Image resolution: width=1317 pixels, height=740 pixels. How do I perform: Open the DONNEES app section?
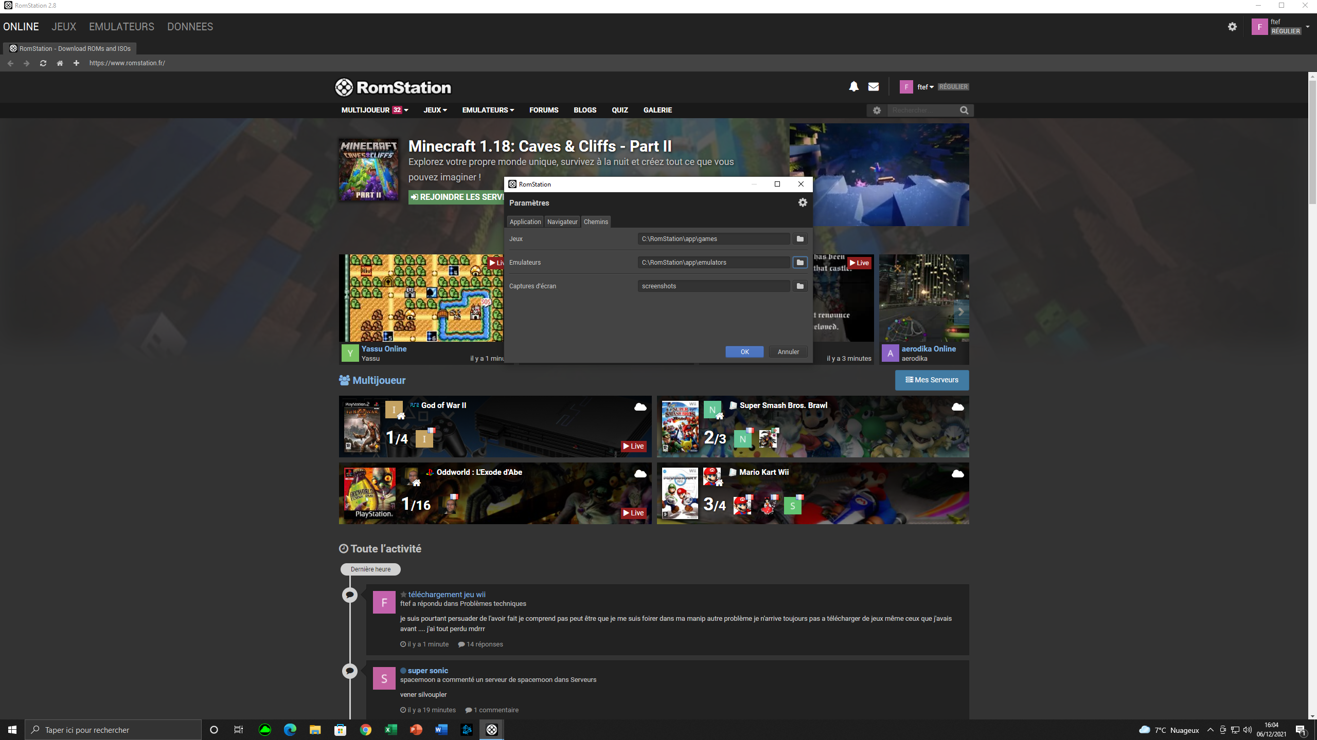click(190, 27)
